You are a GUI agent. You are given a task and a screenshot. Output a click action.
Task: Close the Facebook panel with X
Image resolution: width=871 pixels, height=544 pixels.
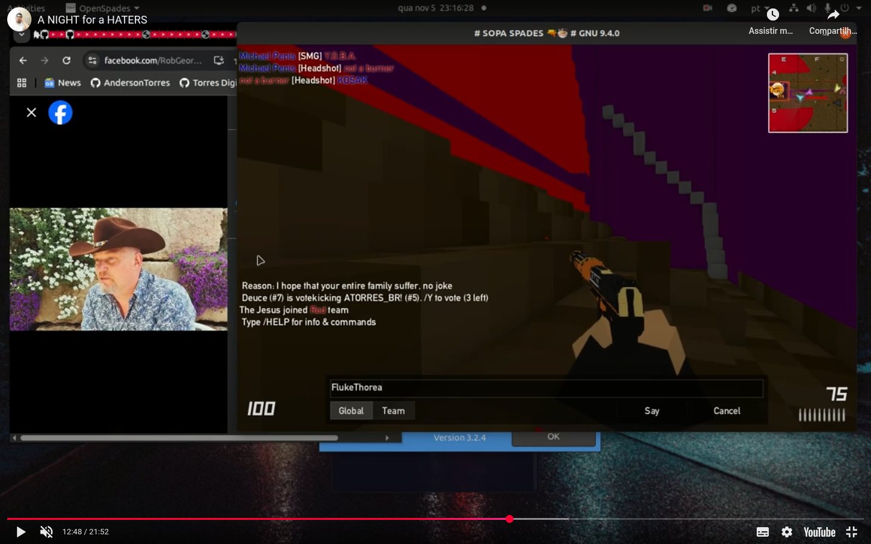(x=31, y=112)
